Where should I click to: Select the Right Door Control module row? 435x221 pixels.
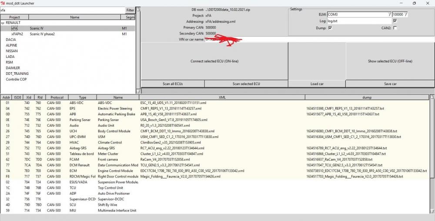click(x=215, y=176)
